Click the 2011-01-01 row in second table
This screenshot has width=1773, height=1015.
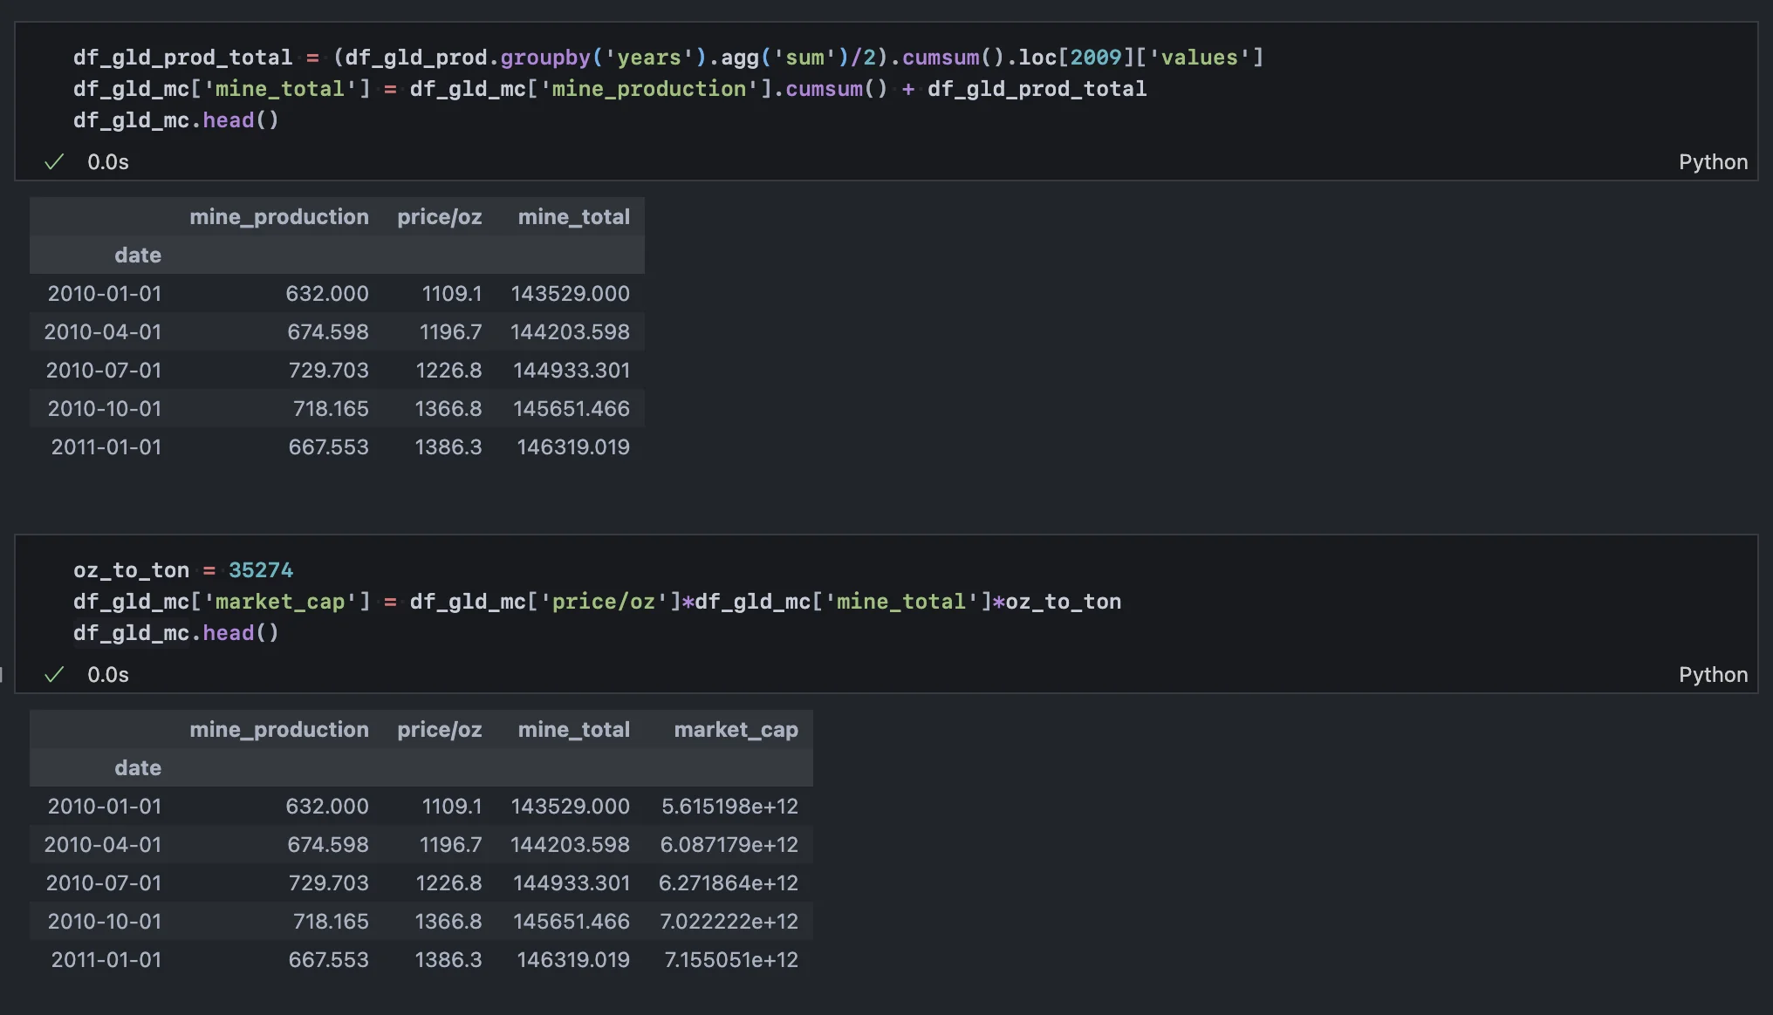coord(106,960)
